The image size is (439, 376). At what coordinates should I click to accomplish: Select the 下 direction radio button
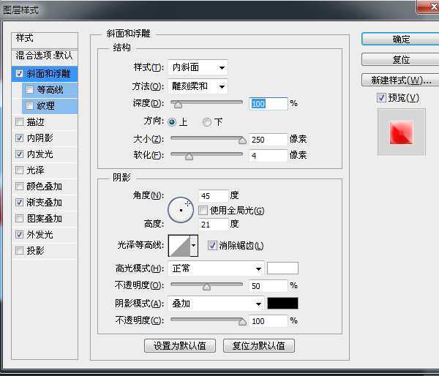pos(207,121)
